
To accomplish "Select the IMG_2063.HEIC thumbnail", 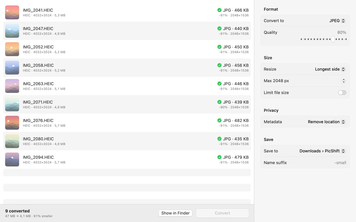I will pos(12,86).
